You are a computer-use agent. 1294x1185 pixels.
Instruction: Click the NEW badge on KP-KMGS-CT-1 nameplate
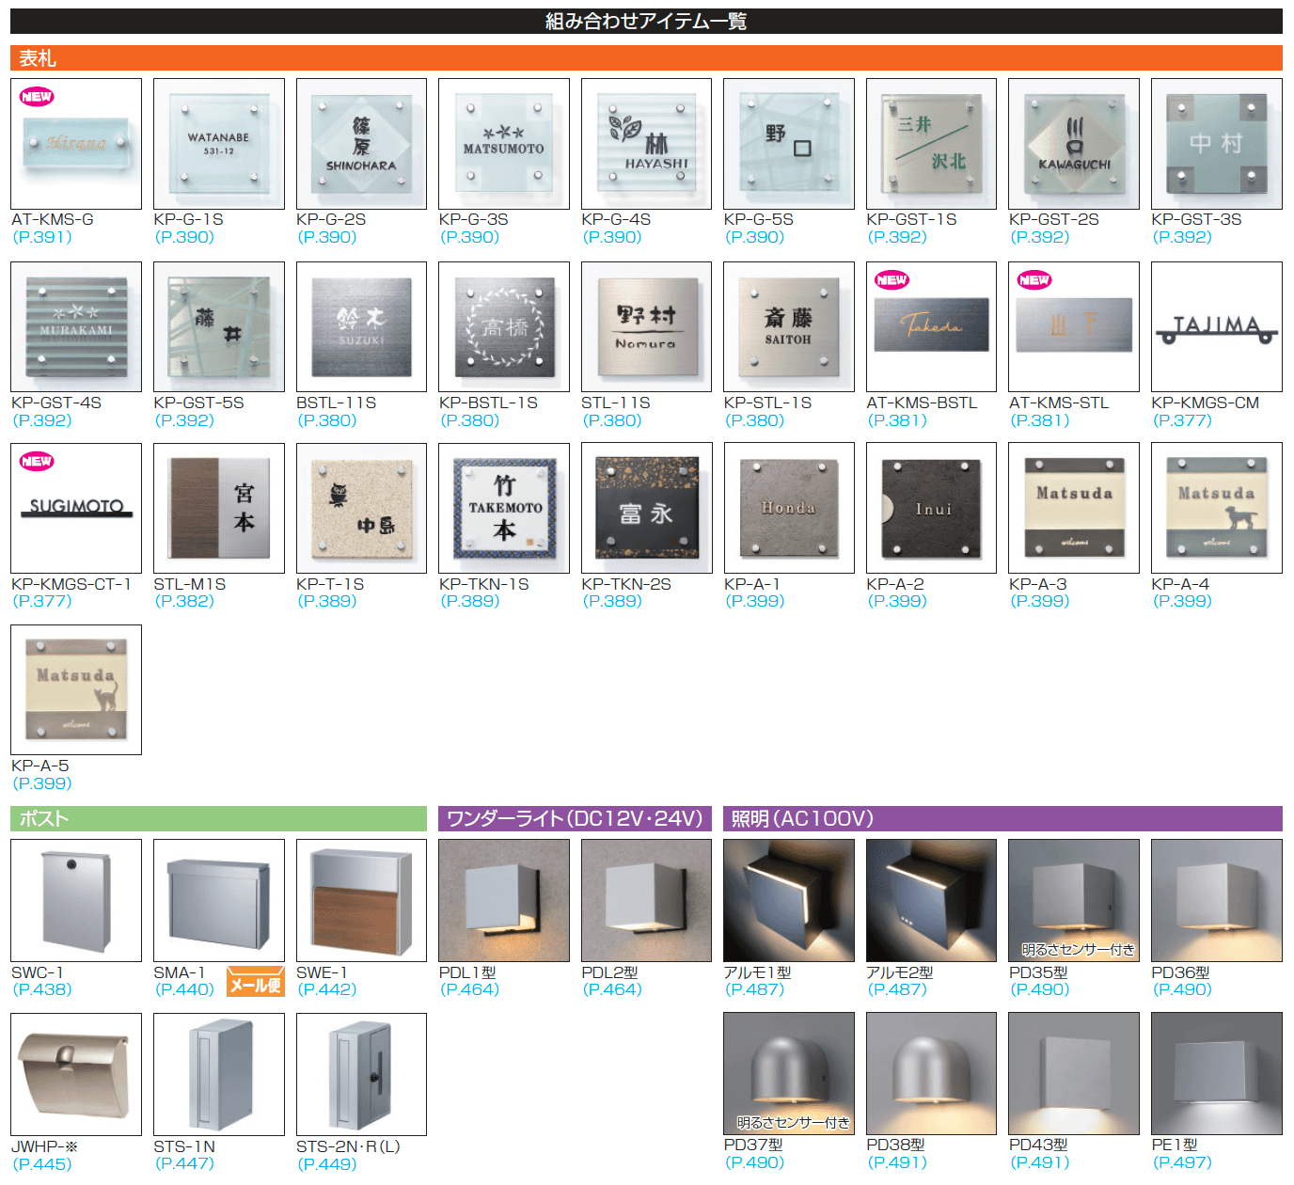(x=37, y=461)
